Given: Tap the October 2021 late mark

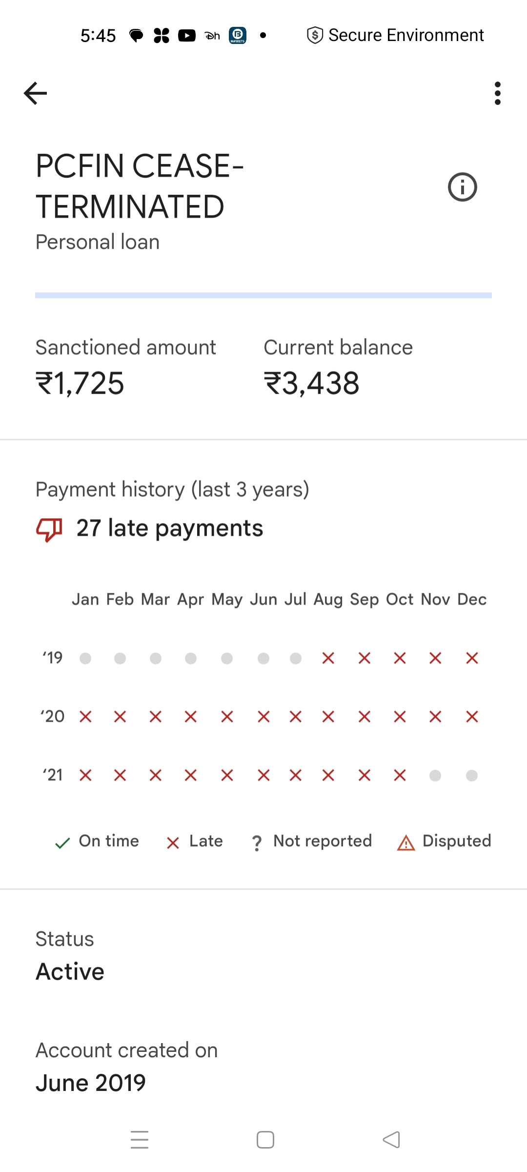Looking at the screenshot, I should (400, 775).
